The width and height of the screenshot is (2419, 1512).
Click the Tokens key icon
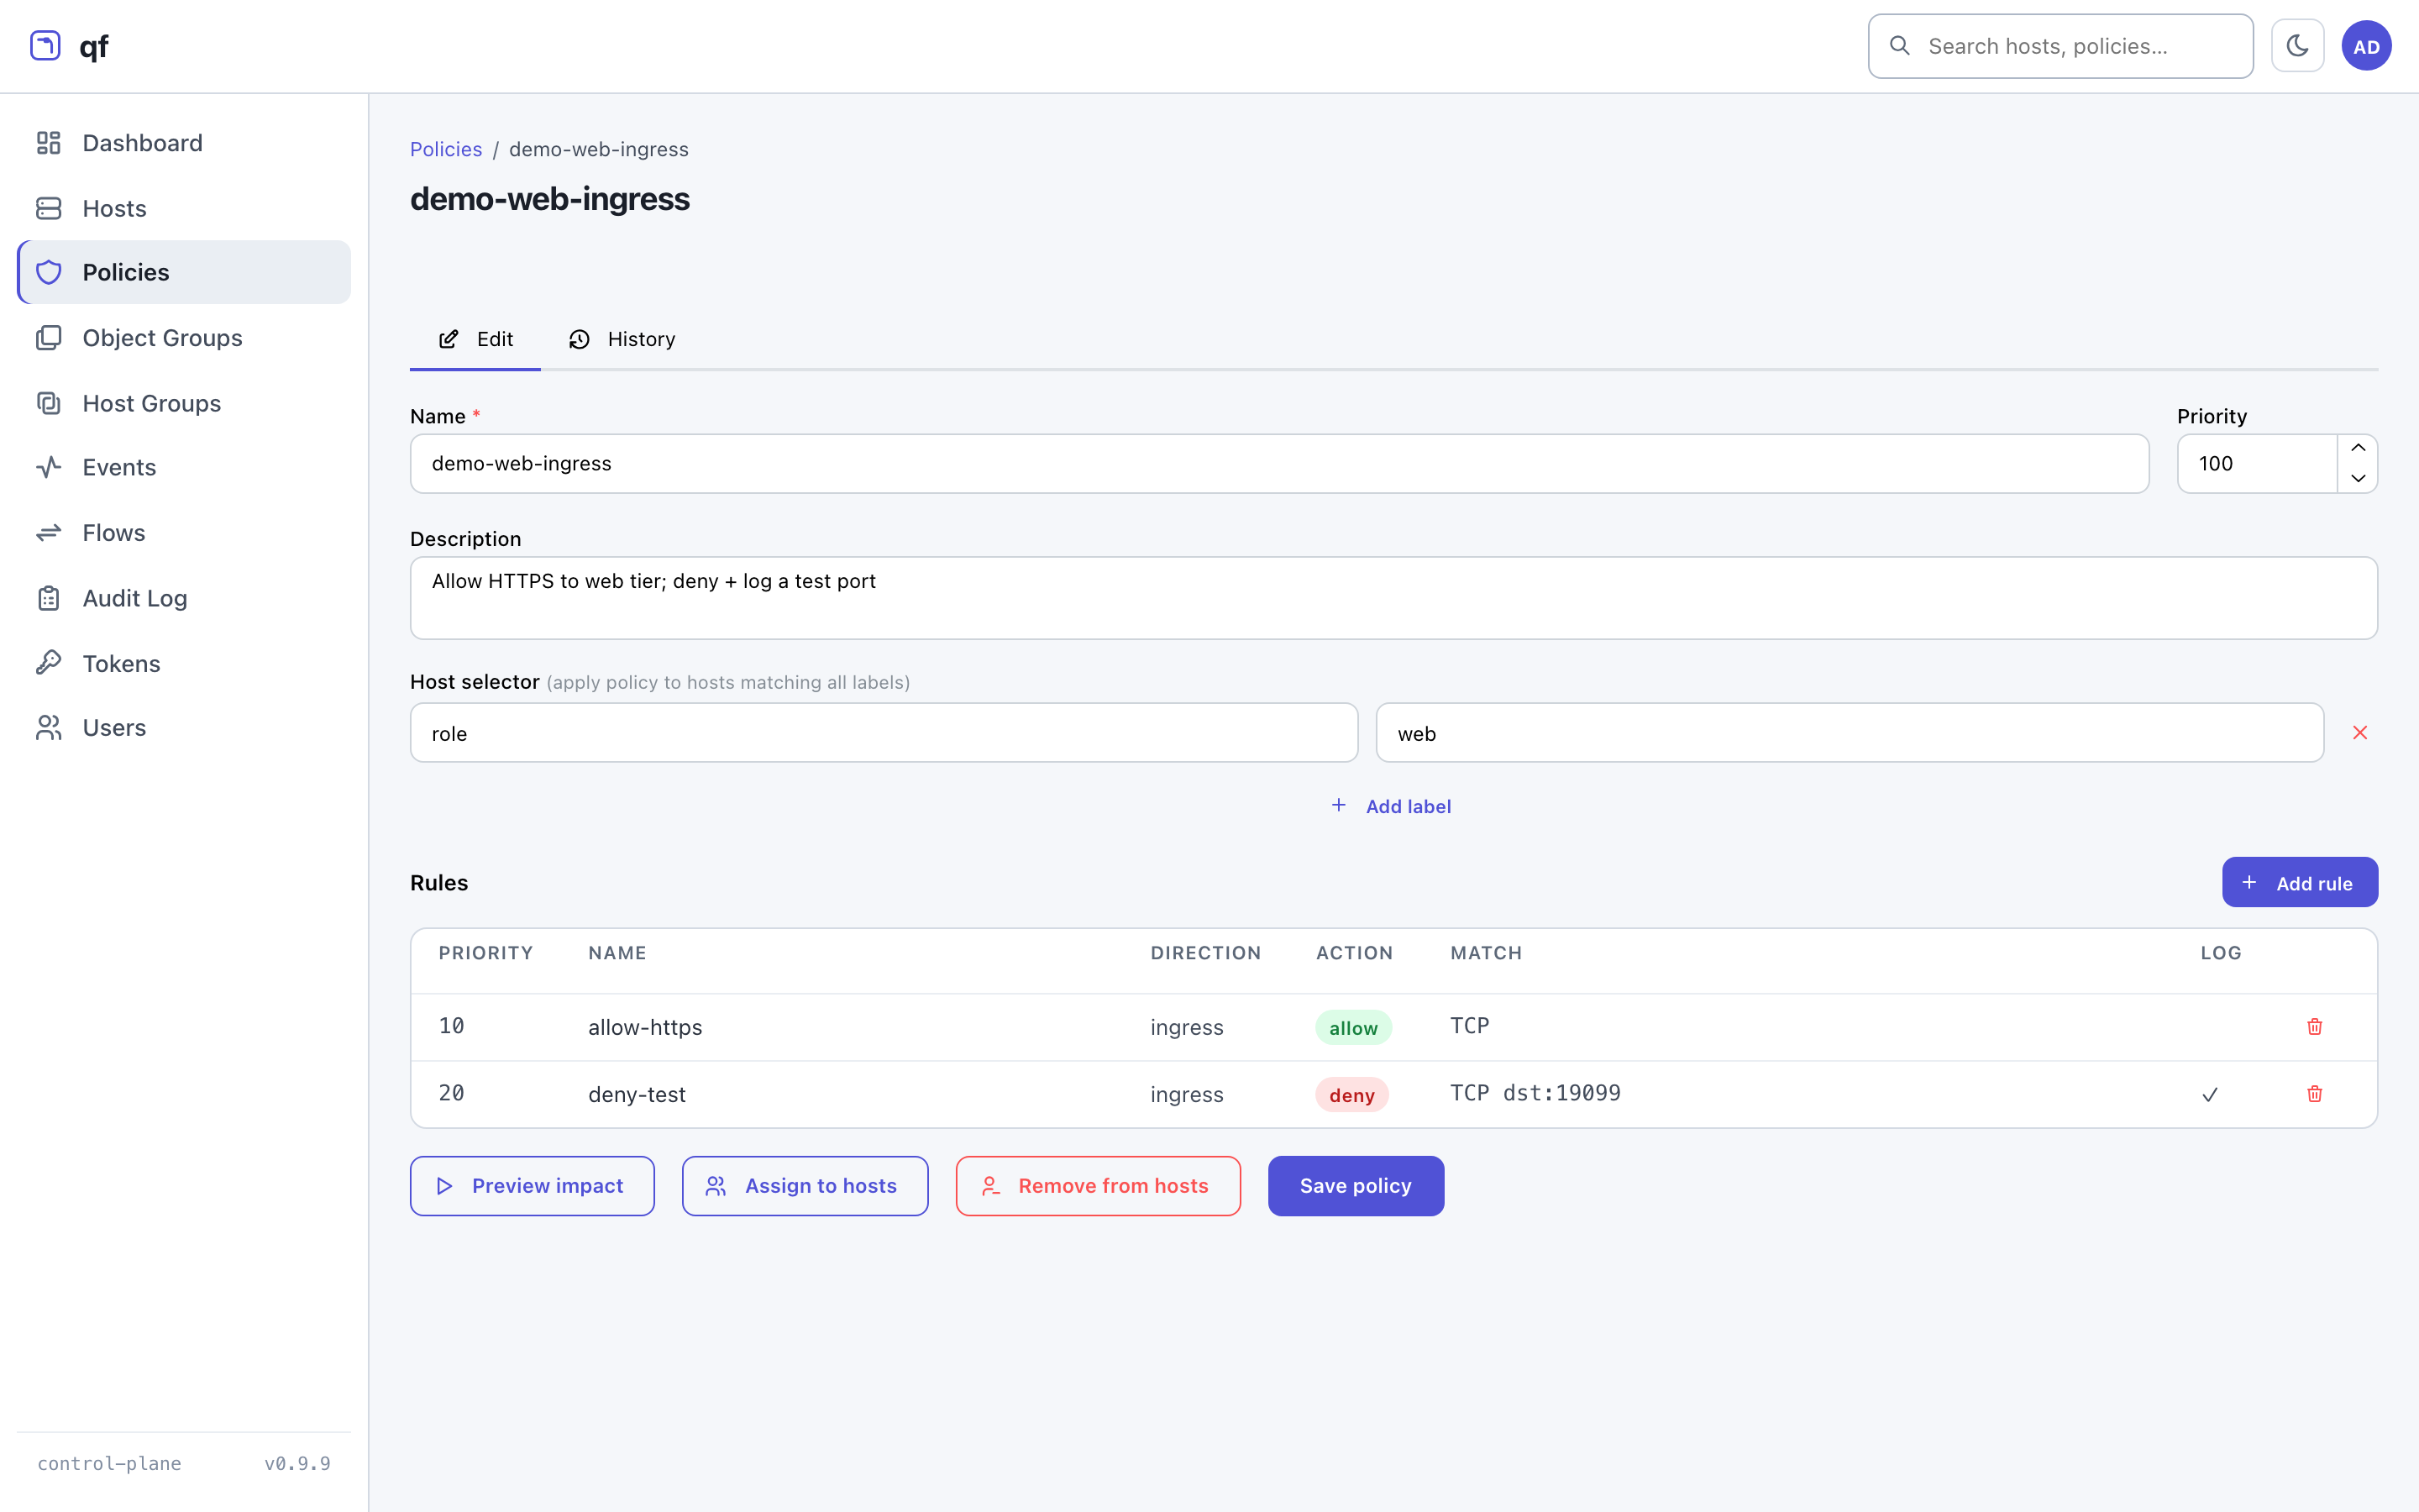(x=49, y=663)
